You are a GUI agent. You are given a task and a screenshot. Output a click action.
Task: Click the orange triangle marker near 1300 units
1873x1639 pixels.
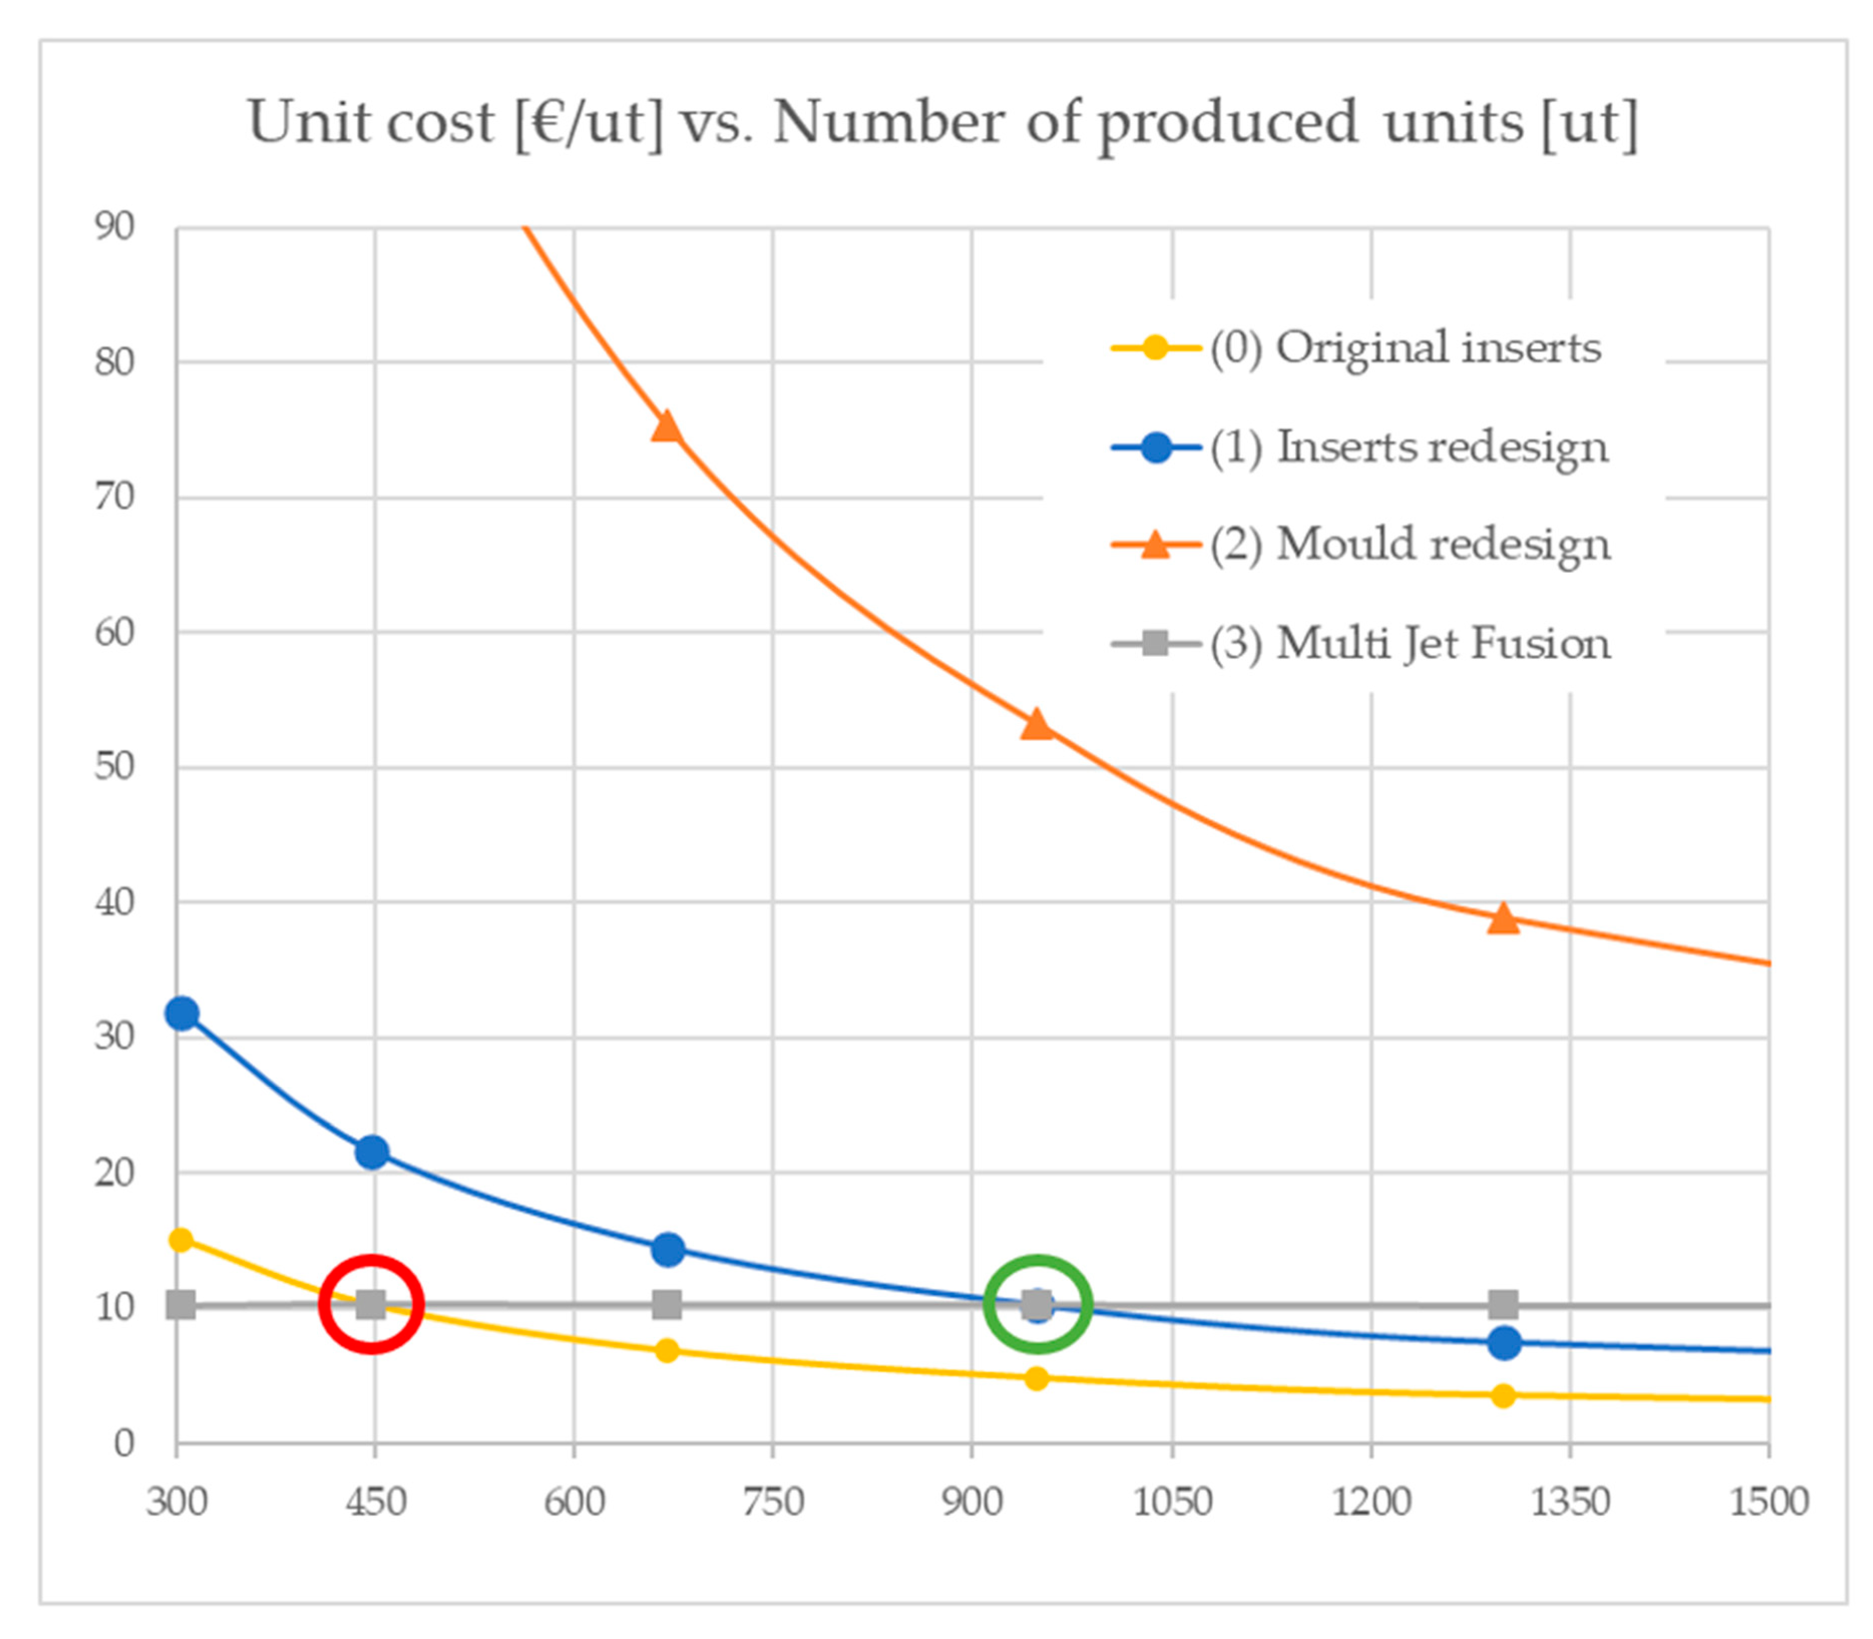pyautogui.click(x=1504, y=919)
